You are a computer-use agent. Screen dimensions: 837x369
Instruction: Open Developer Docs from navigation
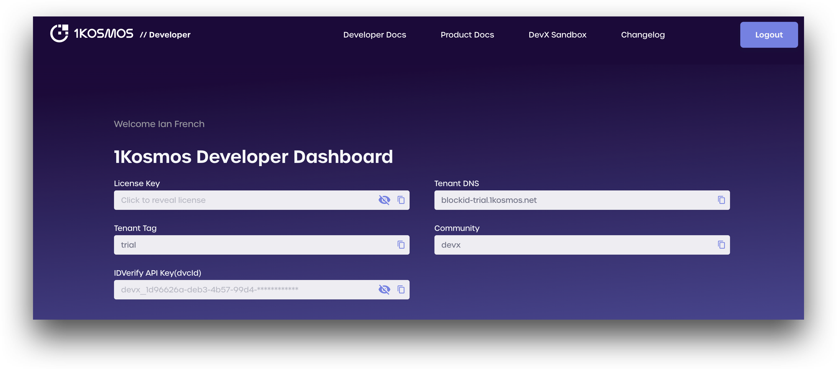click(375, 35)
